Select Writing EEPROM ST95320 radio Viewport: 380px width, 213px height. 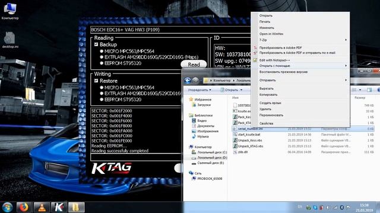click(102, 99)
